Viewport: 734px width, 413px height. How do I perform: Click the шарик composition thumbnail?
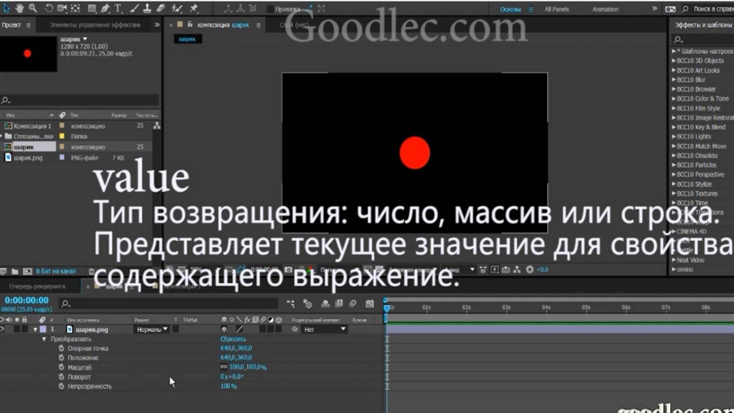[28, 54]
